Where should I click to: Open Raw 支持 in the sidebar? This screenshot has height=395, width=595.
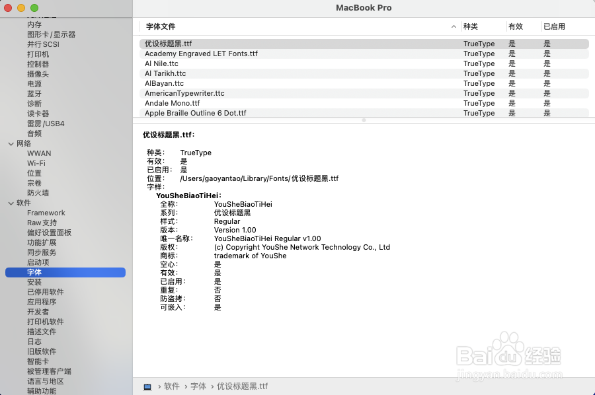[x=42, y=223]
